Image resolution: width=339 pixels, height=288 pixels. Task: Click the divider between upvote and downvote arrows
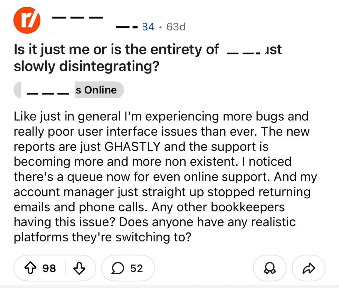coord(65,268)
